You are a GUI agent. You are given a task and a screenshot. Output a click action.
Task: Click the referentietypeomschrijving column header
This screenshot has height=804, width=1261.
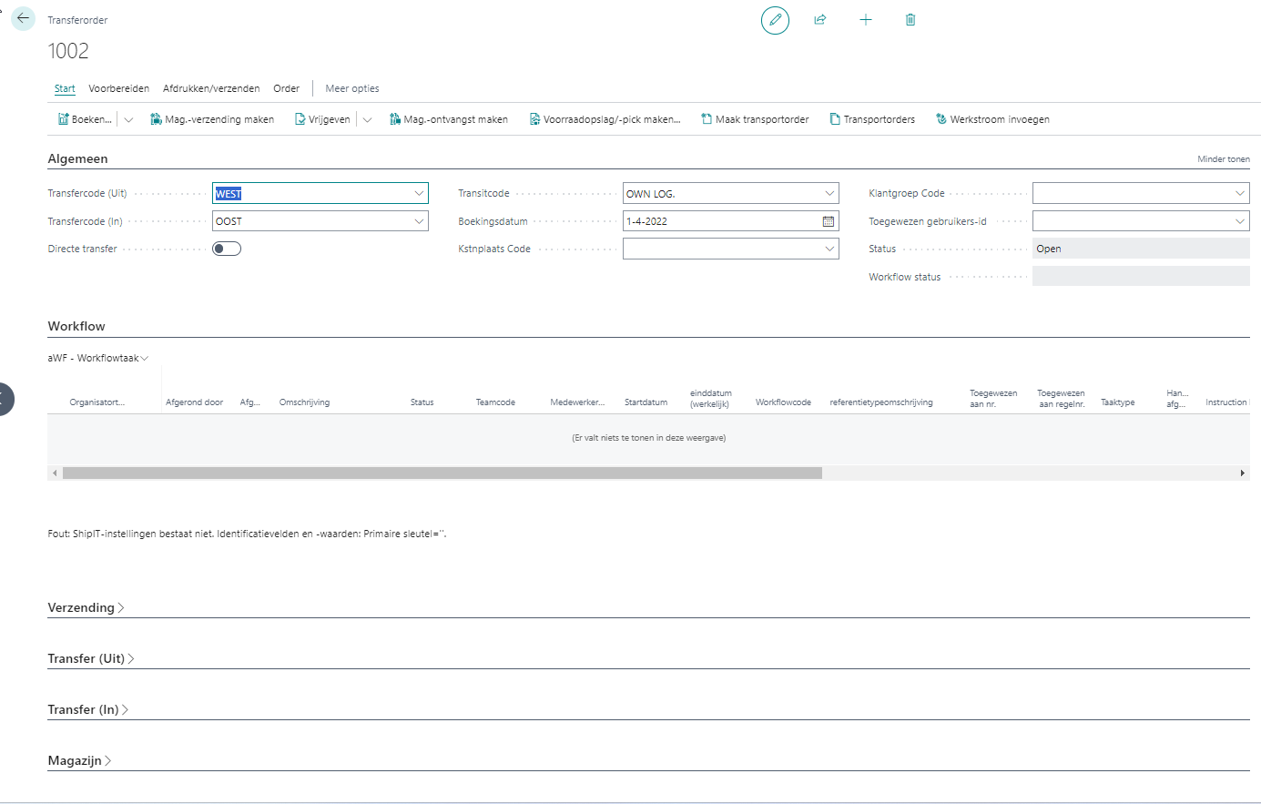click(x=881, y=402)
